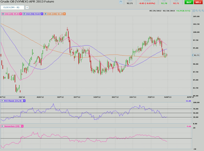Remove the SMA (100) indicator

(64, 14)
